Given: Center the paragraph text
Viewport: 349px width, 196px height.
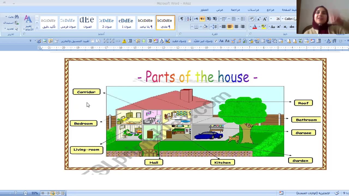Looking at the screenshot, I should coord(236,27).
